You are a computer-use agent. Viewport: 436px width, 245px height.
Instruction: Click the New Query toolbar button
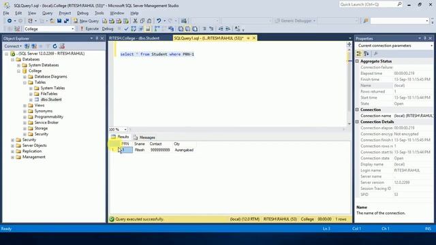87,21
